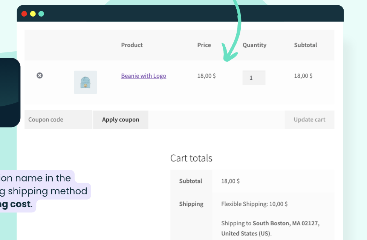Click the Shipping row label
Screen dimensions: 367x240
191,204
